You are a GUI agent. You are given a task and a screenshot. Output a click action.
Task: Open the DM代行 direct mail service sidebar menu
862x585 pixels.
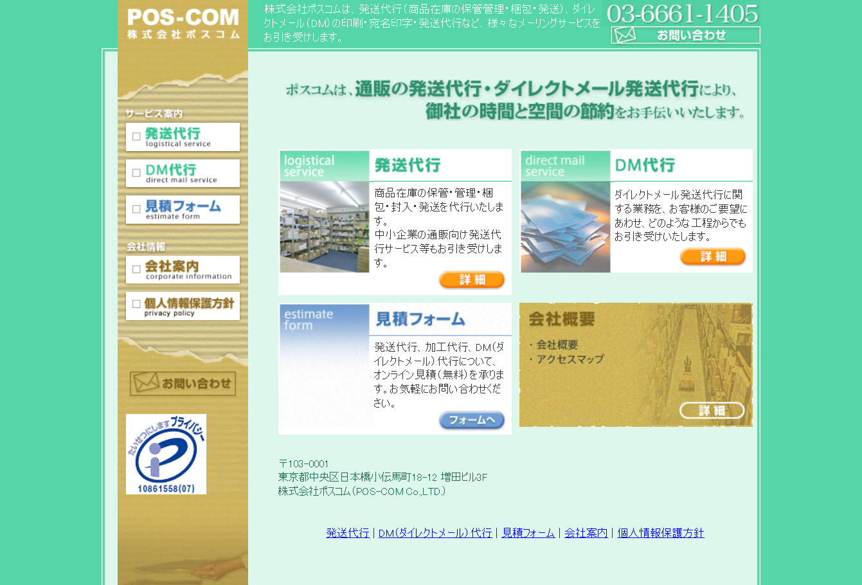click(x=183, y=174)
